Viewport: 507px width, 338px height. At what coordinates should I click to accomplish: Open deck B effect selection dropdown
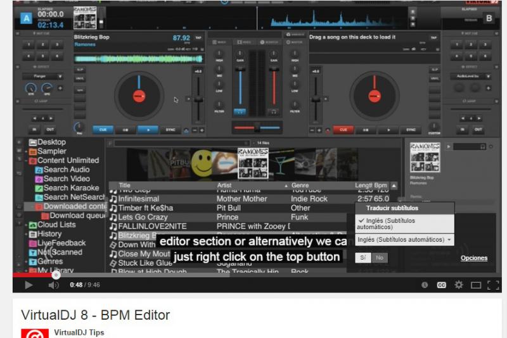(470, 77)
